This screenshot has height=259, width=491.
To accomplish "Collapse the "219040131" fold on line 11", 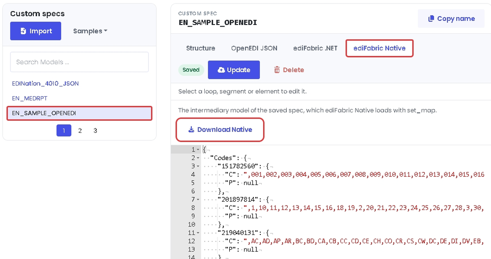I will tap(198, 233).
